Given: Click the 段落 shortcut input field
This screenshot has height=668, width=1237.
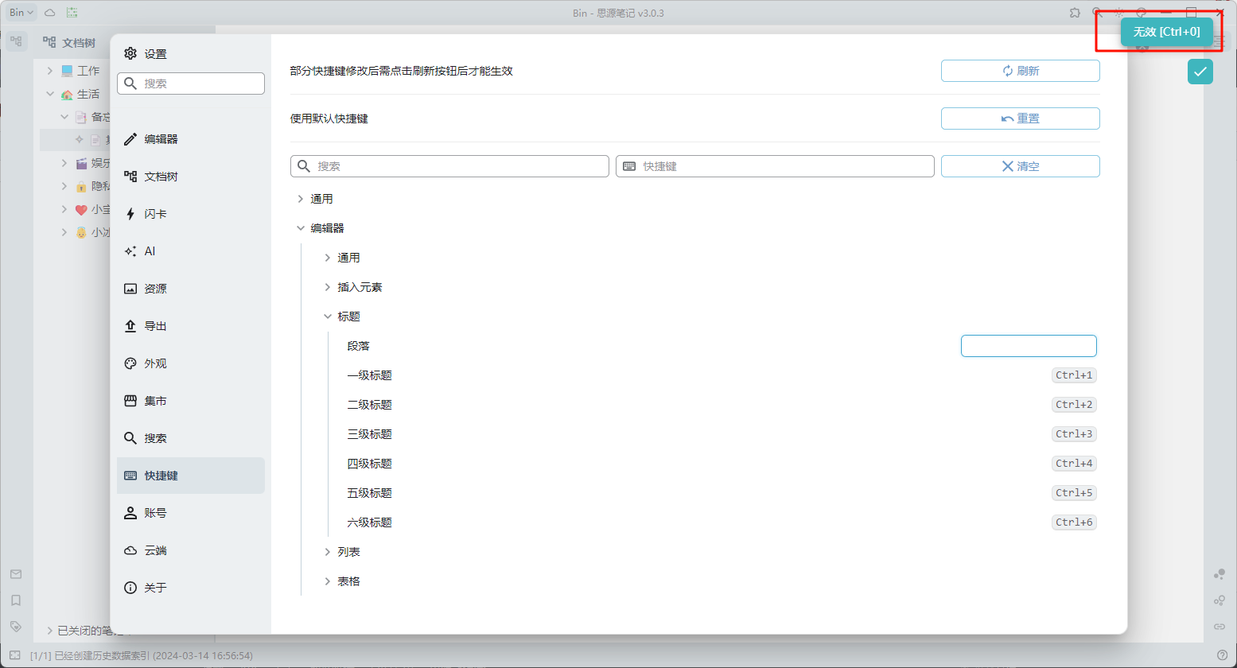Looking at the screenshot, I should click(x=1028, y=346).
